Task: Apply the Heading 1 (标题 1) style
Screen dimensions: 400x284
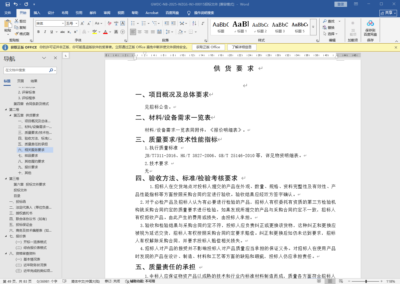Action: 240,27
